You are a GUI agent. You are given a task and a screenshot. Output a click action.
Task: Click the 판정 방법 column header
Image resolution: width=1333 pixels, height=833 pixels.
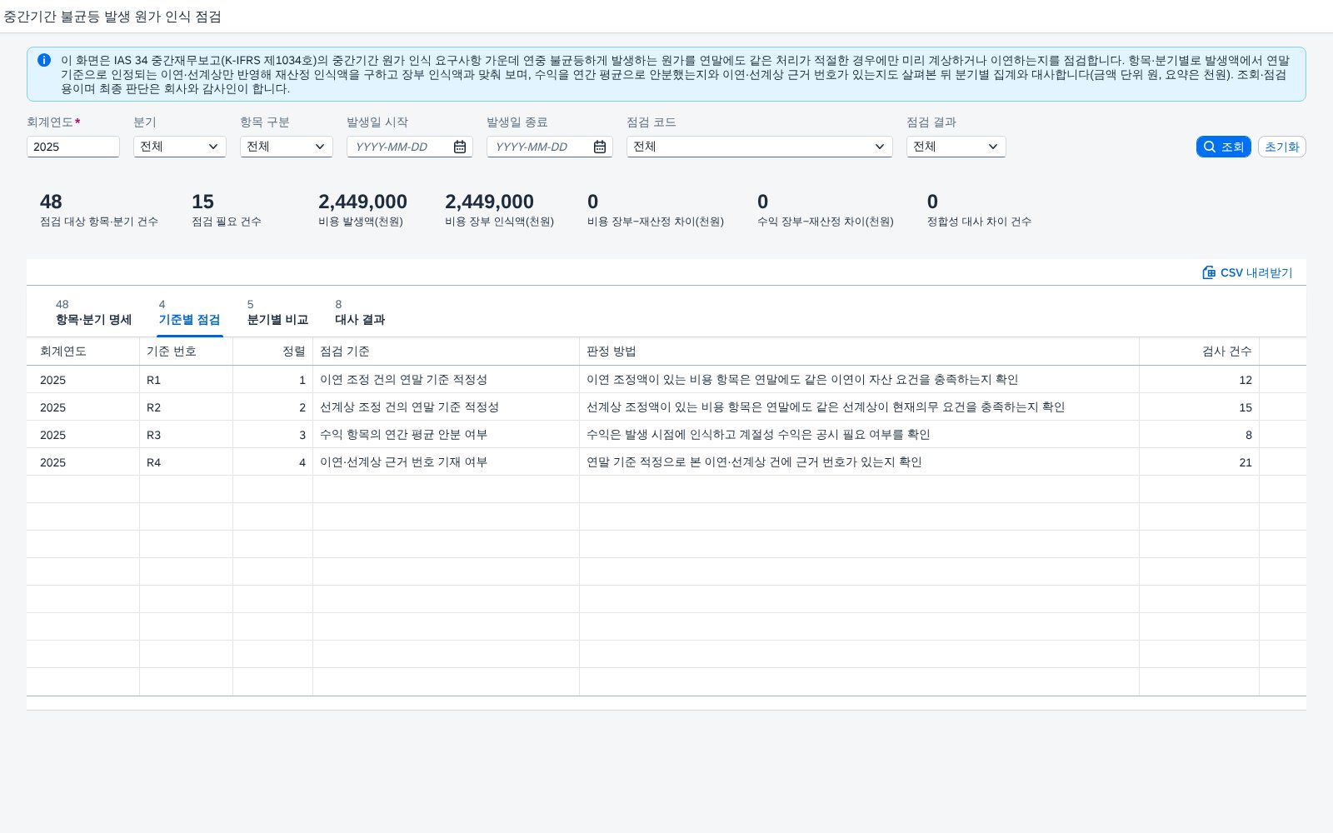click(860, 352)
